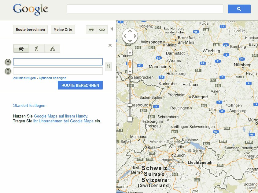Screen dimensions: 258x193
Task: Close the directions panel with X
Action: (110, 45)
